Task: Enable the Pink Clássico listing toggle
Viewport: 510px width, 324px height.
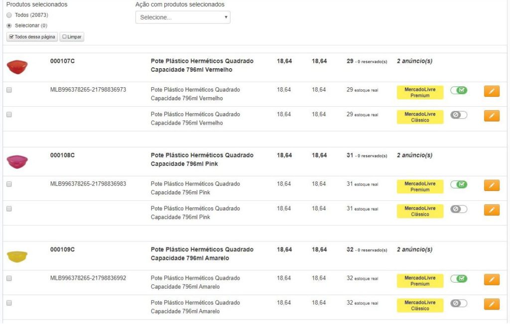Action: 459,209
